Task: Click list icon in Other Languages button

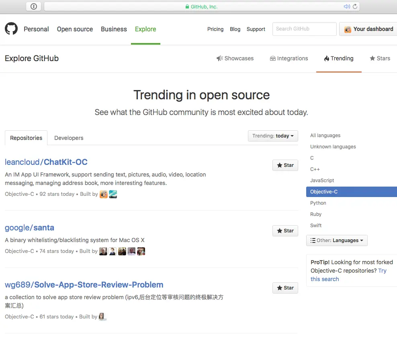Action: point(313,240)
